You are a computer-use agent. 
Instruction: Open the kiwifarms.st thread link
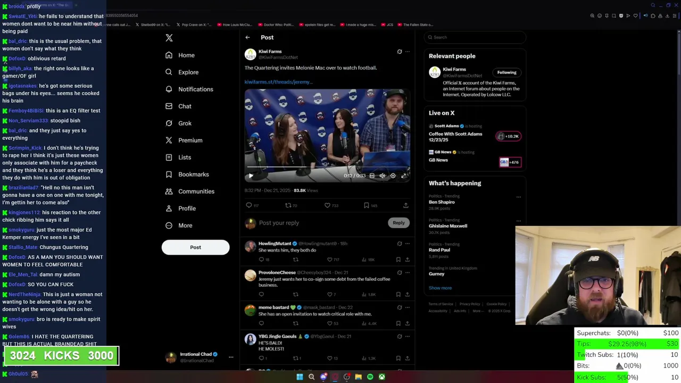pyautogui.click(x=278, y=82)
